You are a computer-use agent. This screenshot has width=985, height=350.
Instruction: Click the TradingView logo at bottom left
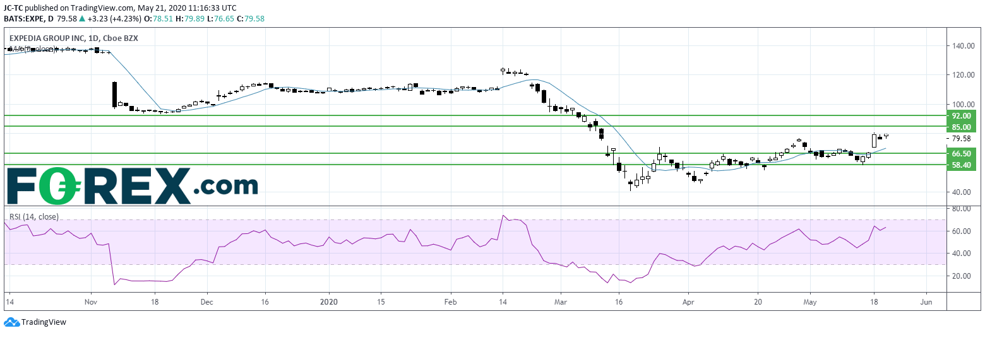tap(35, 322)
